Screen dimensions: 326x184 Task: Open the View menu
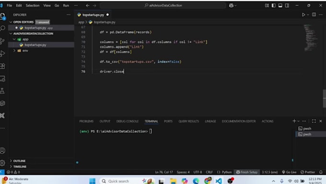click(x=47, y=5)
